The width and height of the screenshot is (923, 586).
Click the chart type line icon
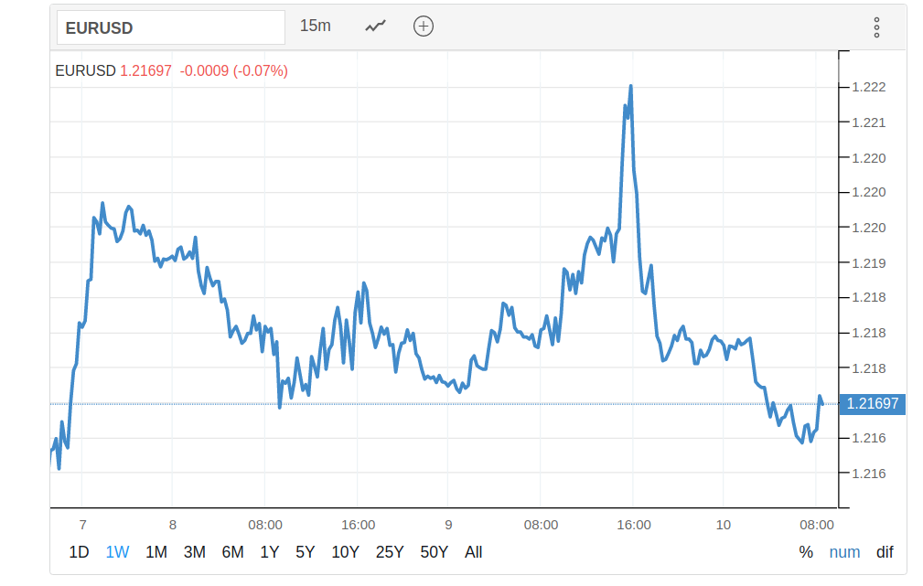(x=375, y=27)
